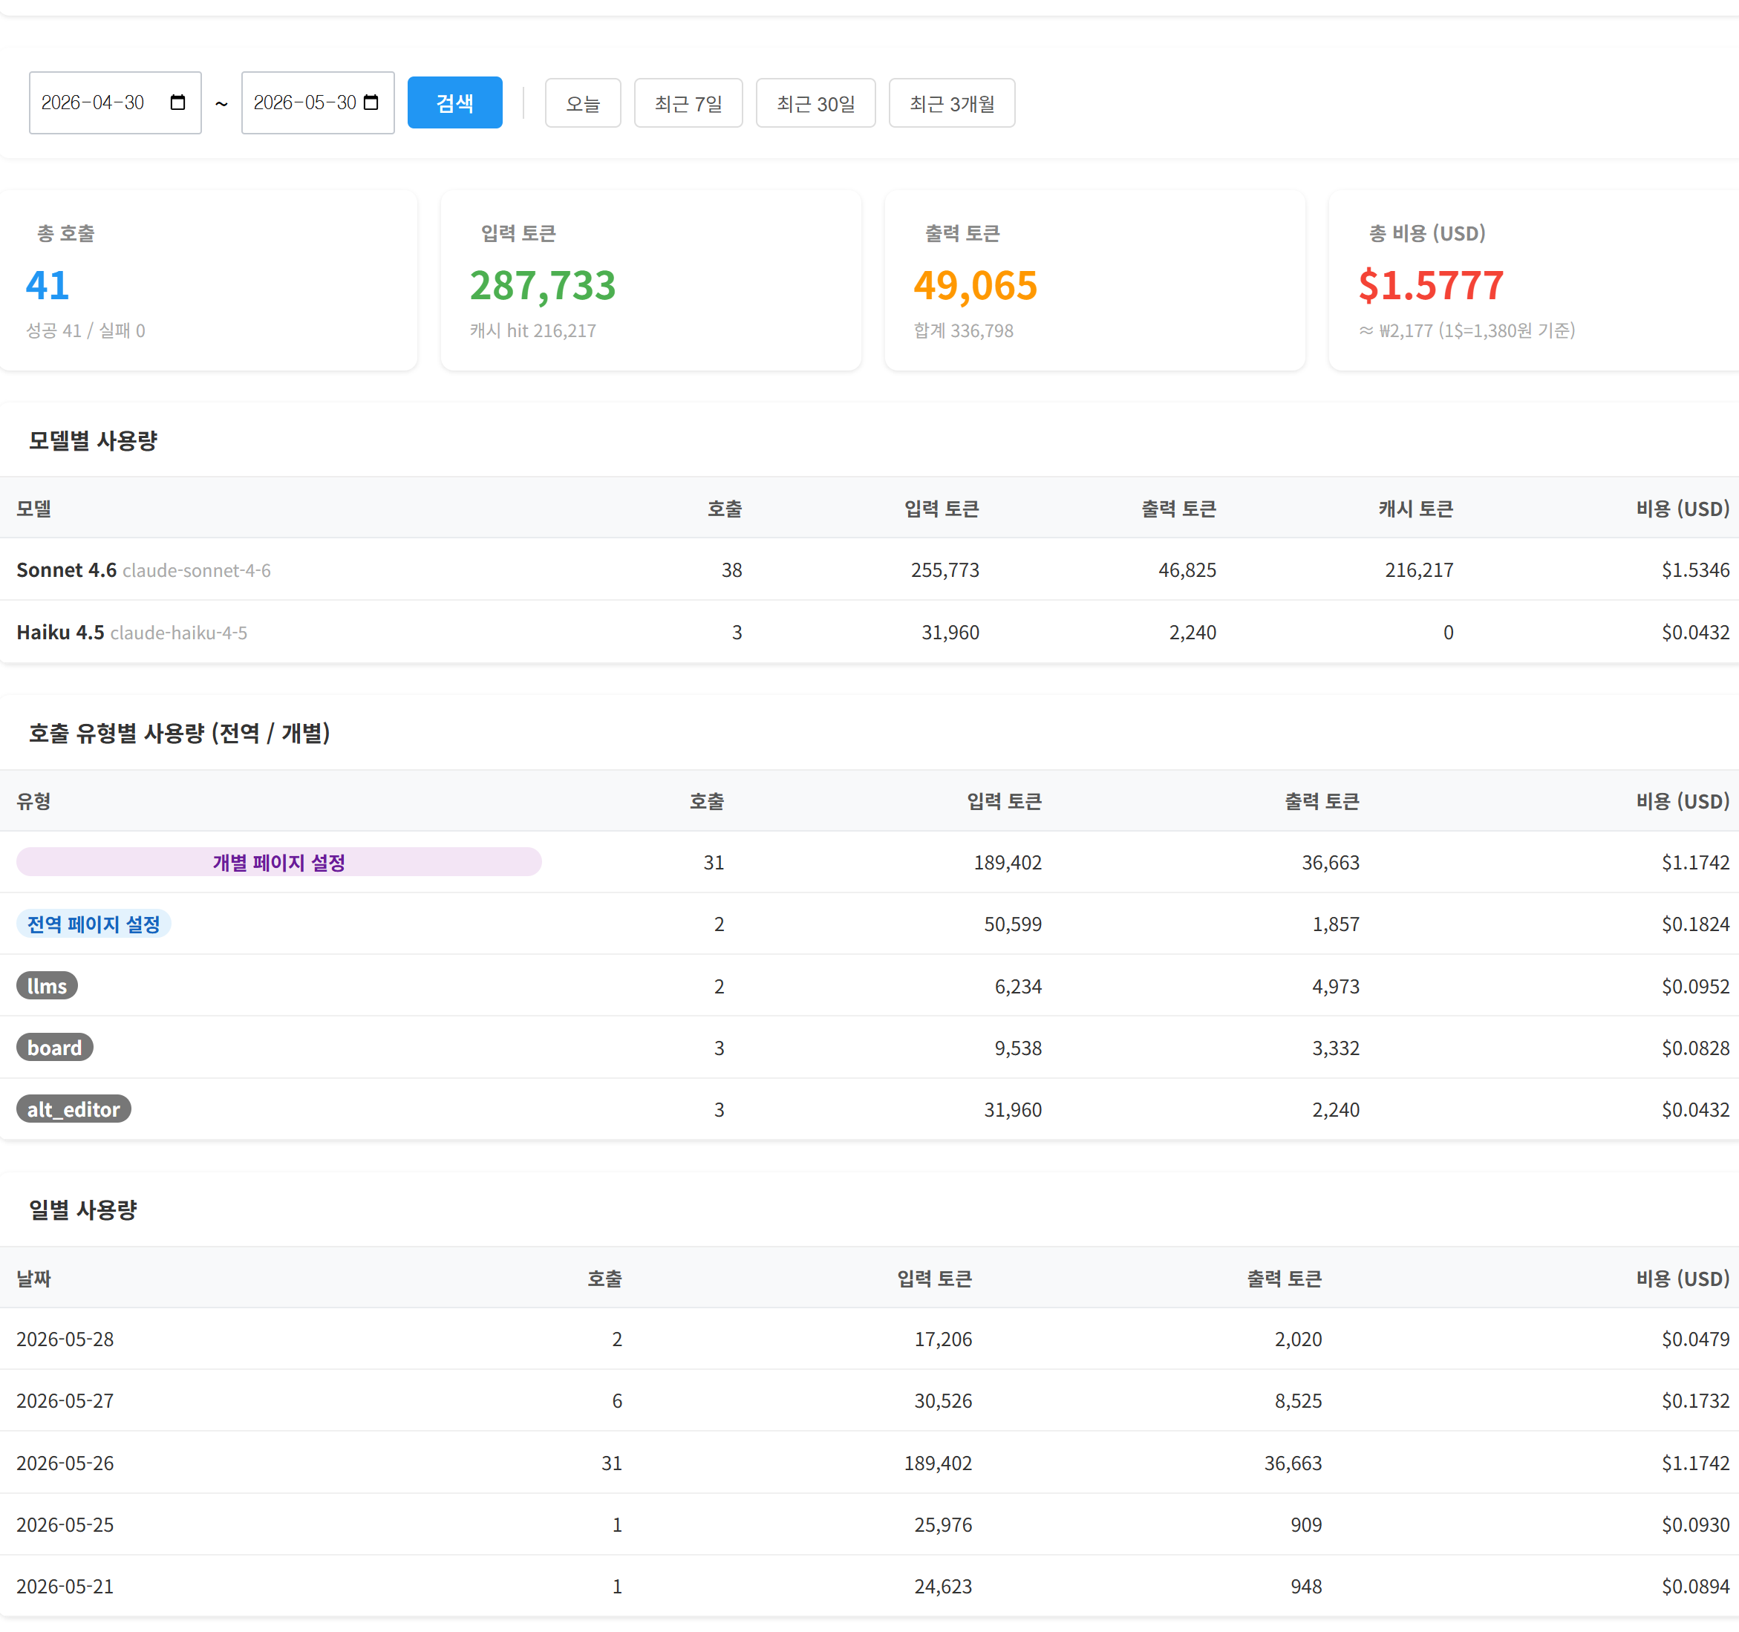Click Sonnet 4.6 output tokens 46,825

click(x=1187, y=570)
